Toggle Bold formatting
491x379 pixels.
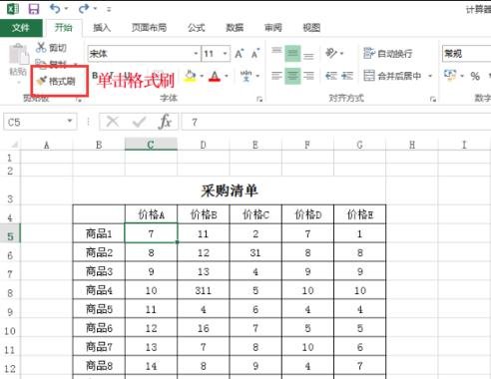pyautogui.click(x=95, y=76)
